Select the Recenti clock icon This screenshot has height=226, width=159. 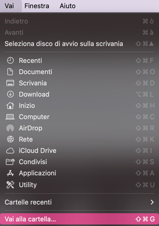pos(10,61)
